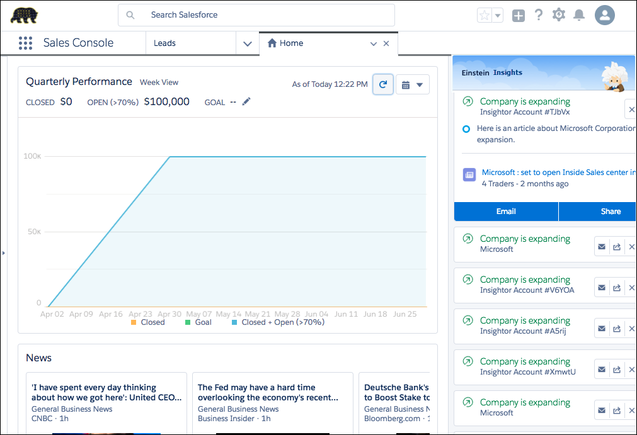637x435 pixels.
Task: Share the Insightor Account #XmwtU insight
Action: coord(617,370)
